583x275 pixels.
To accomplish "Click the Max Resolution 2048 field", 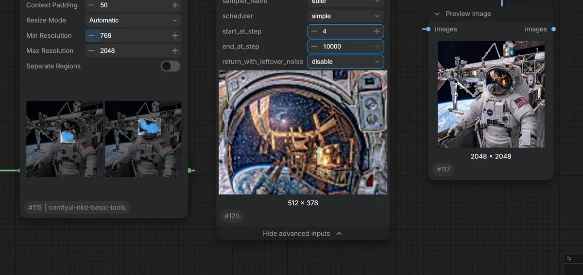I will (133, 50).
